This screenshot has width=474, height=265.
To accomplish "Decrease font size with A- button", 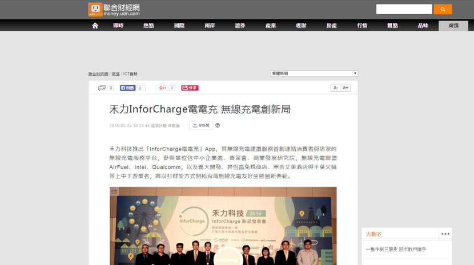I will pyautogui.click(x=336, y=88).
